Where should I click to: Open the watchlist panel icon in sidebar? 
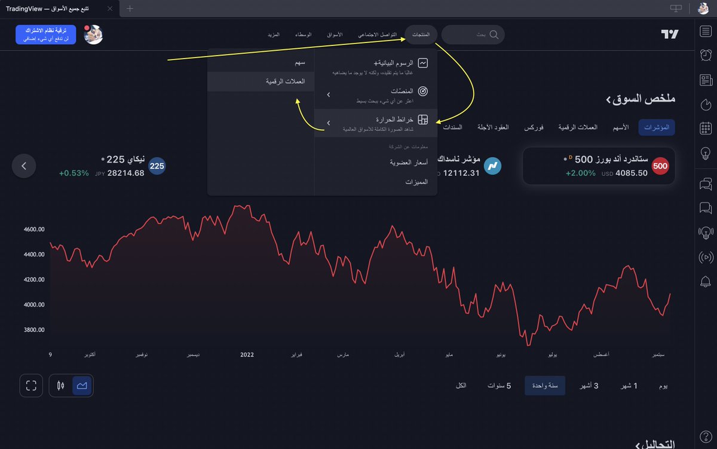706,32
